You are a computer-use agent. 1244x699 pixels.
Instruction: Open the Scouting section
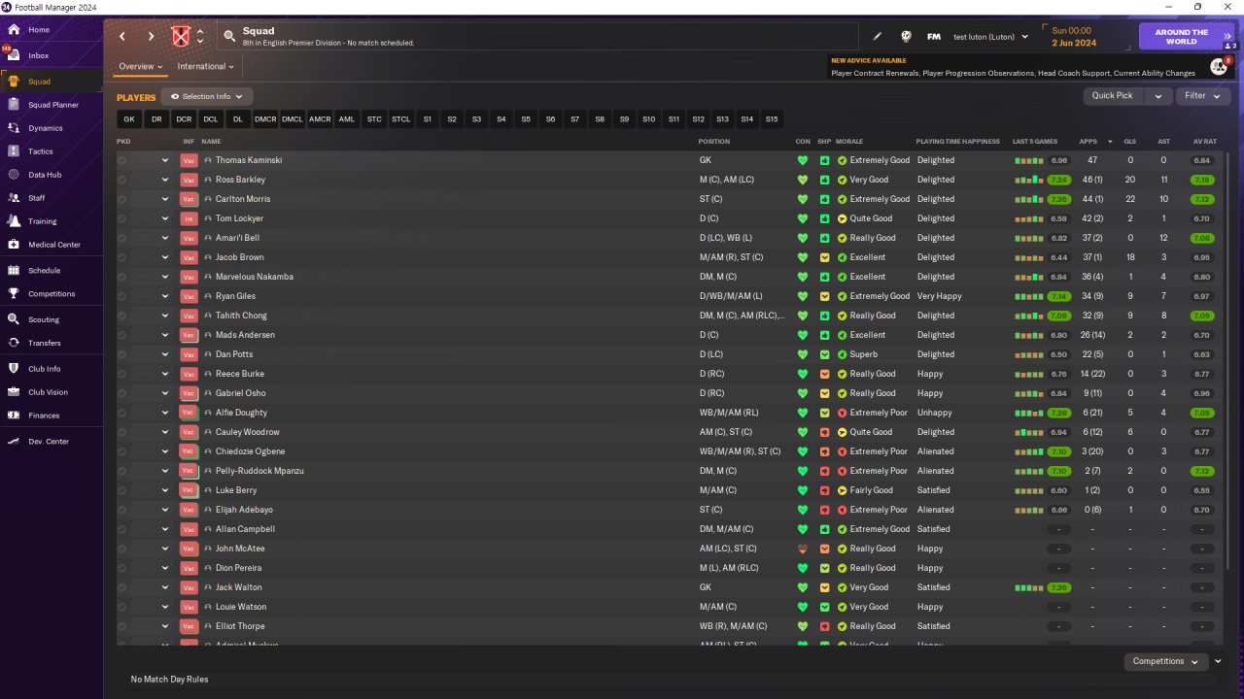tap(52, 319)
